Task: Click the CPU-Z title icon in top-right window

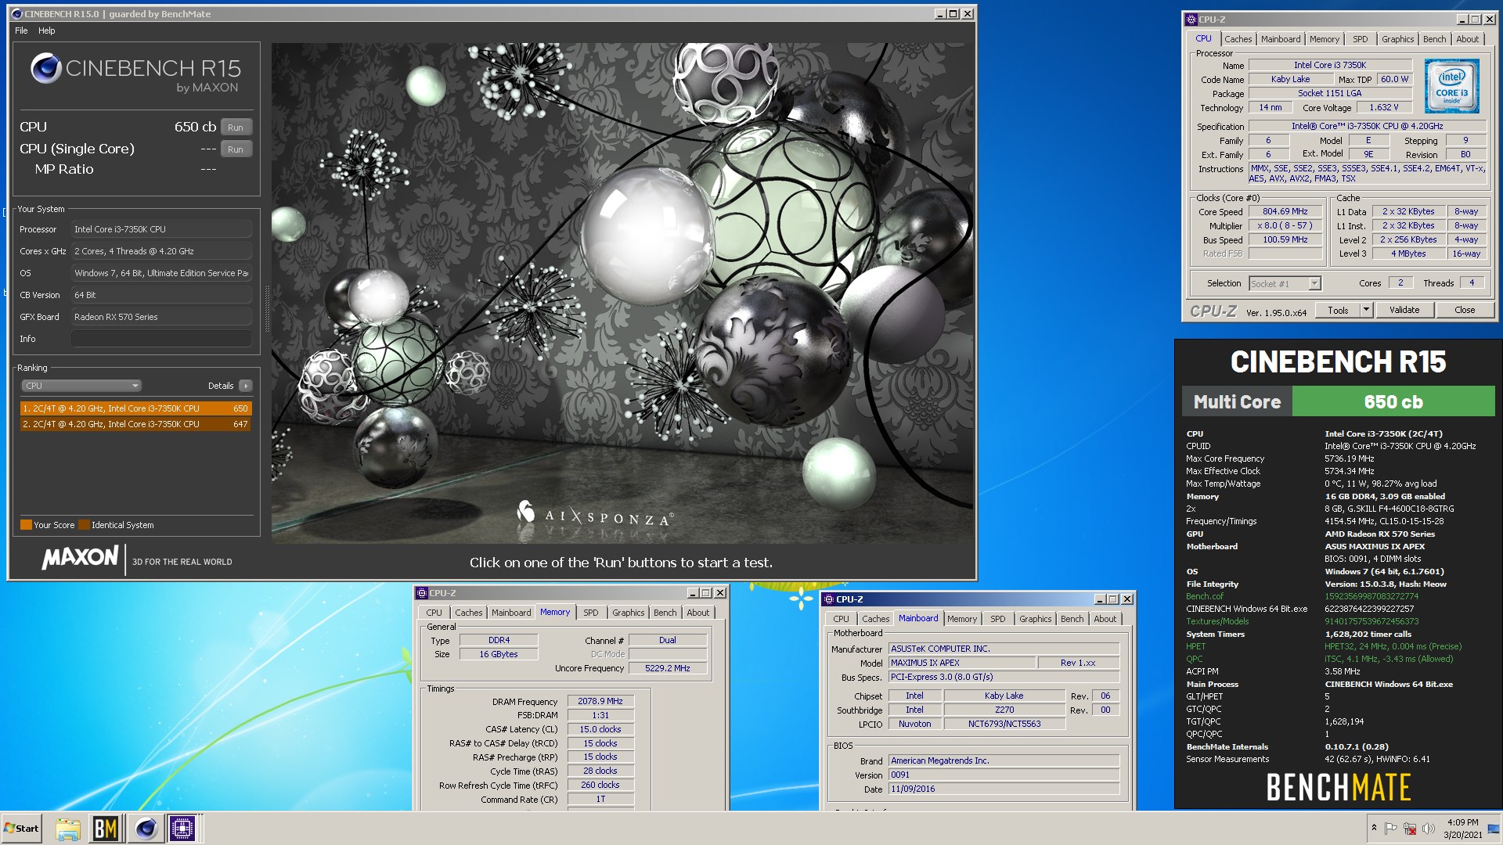Action: tap(1191, 20)
